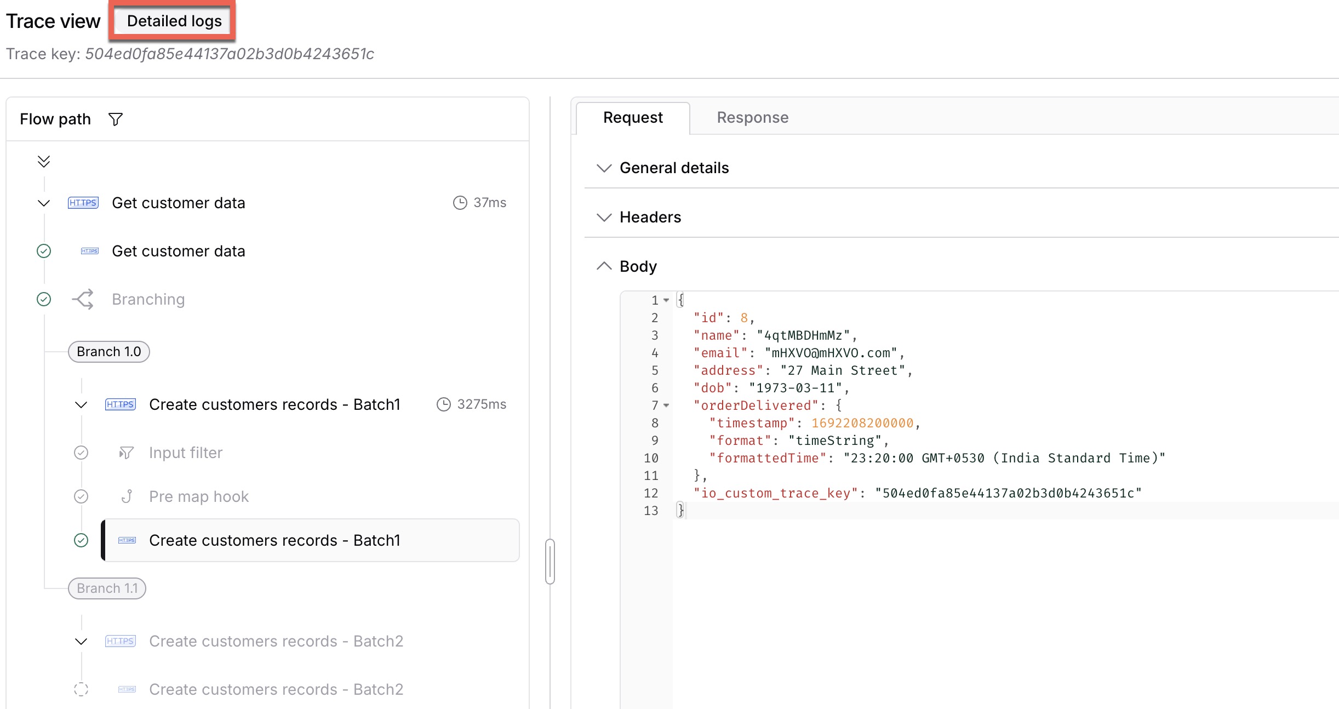The height and width of the screenshot is (709, 1339).
Task: Click the name value "4qtMBDHmMz"
Action: point(803,335)
